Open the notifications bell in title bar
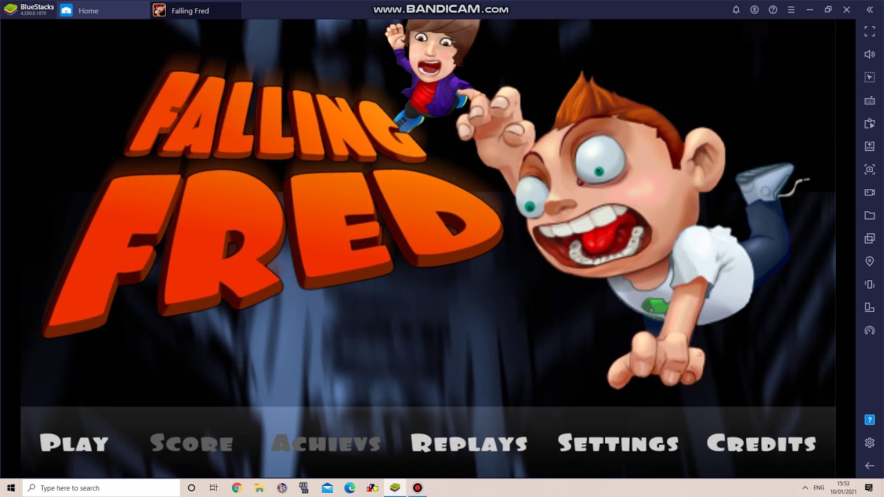The height and width of the screenshot is (497, 884). pos(736,10)
